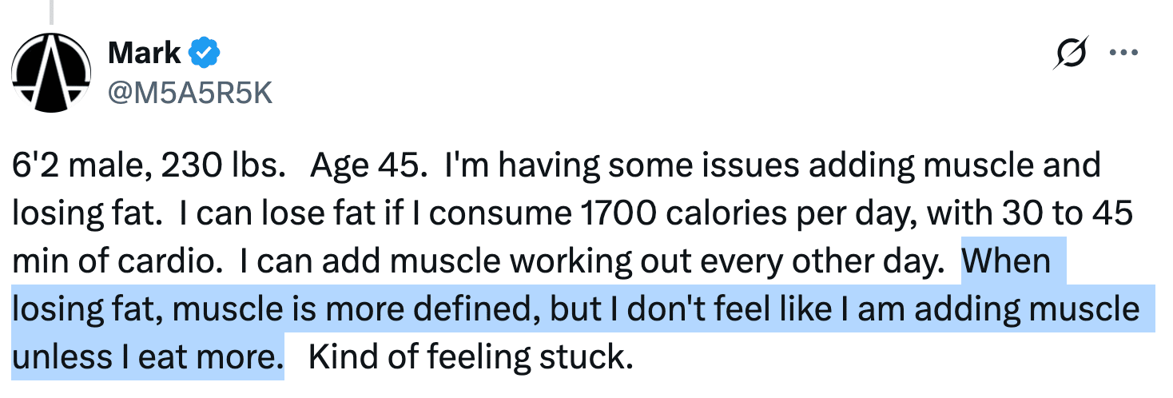This screenshot has width=1173, height=398.
Task: Click the Grok explain-post icon
Action: 1071,54
